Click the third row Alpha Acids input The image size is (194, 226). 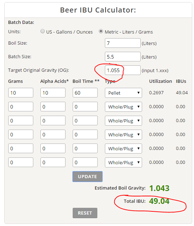tap(53, 120)
